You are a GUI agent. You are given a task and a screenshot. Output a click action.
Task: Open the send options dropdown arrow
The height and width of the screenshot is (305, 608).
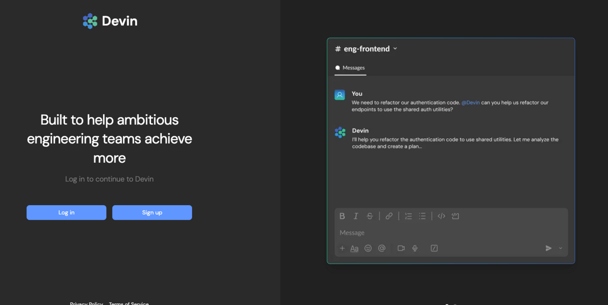click(x=560, y=248)
